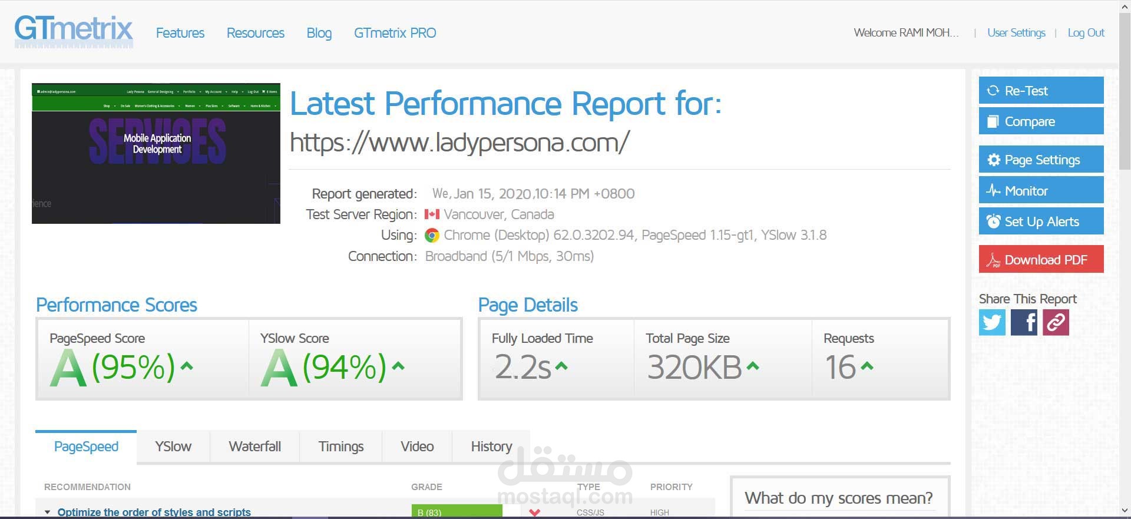The image size is (1131, 519).
Task: Click the Re-Test button
Action: coord(1041,90)
